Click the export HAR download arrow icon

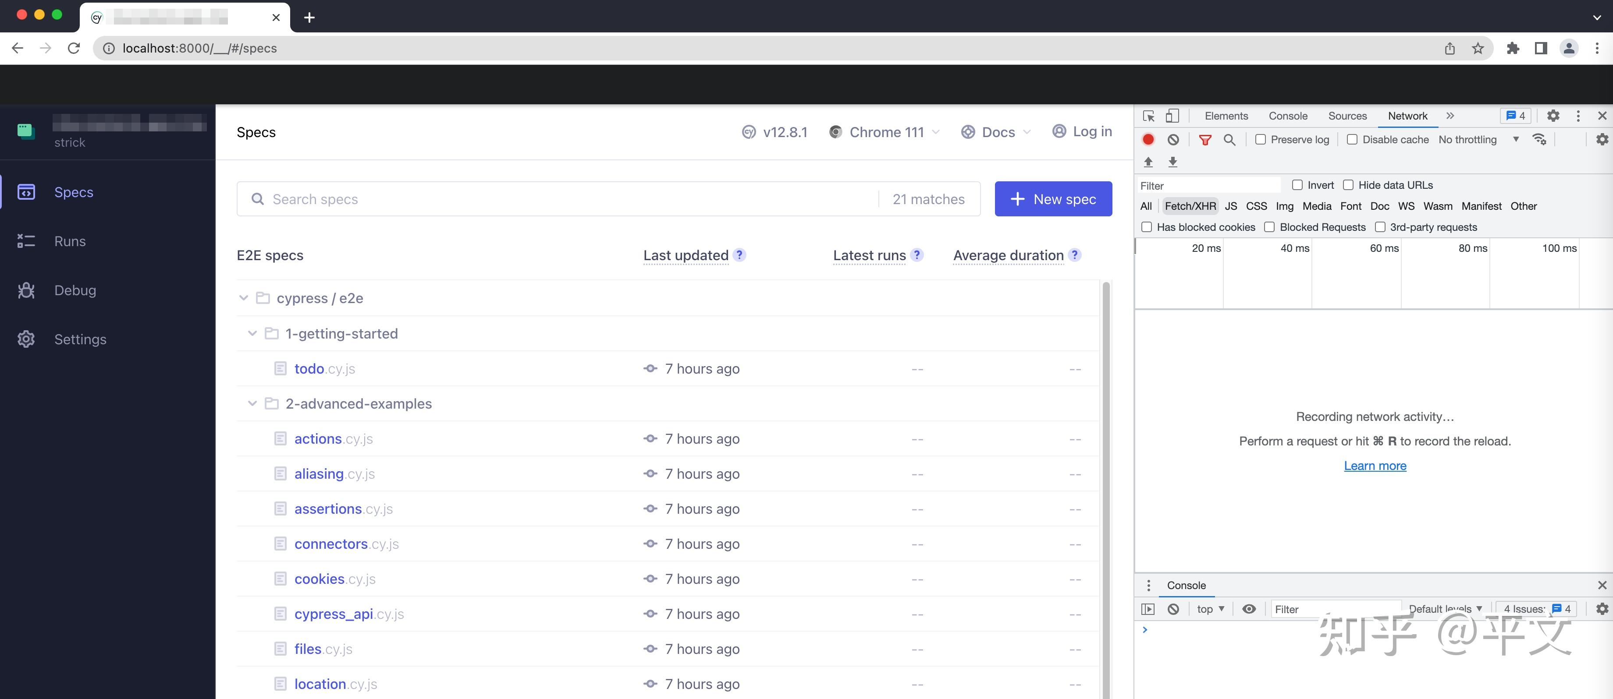1173,162
